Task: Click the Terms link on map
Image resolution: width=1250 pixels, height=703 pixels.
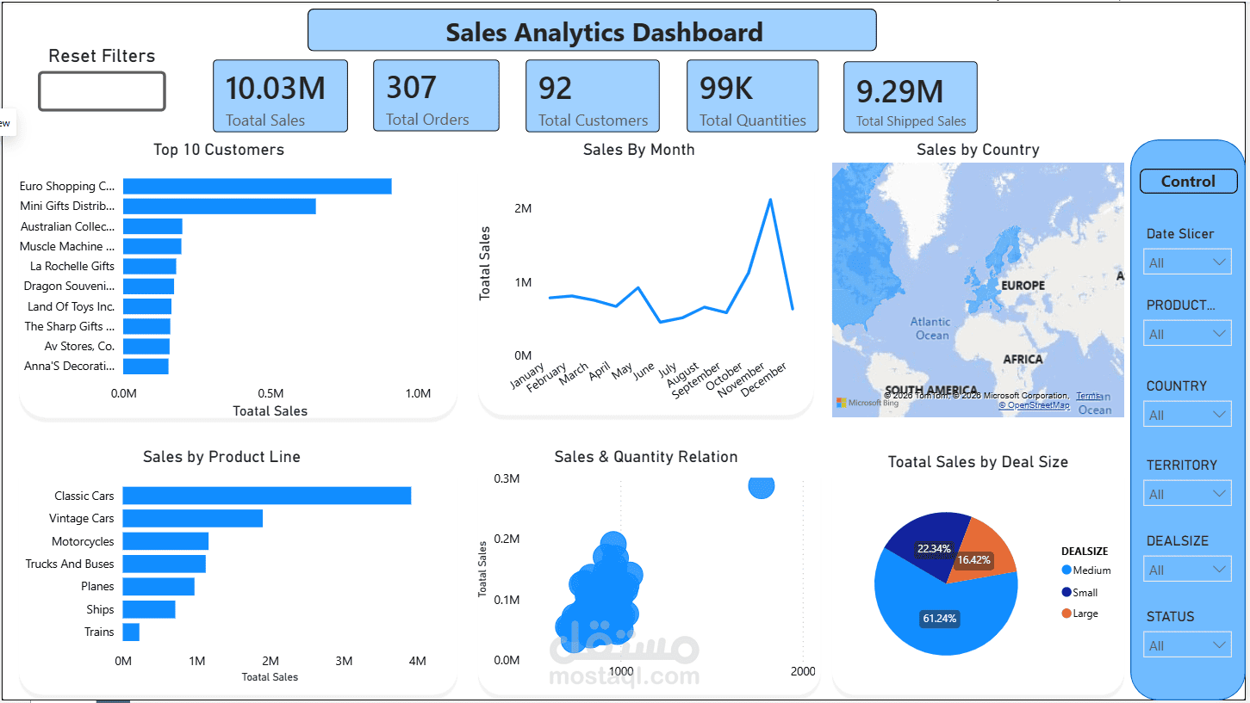Action: pyautogui.click(x=1087, y=396)
